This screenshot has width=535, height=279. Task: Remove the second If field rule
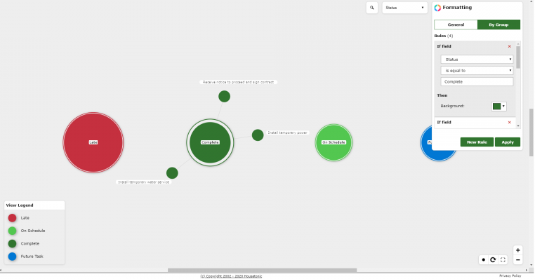click(510, 122)
